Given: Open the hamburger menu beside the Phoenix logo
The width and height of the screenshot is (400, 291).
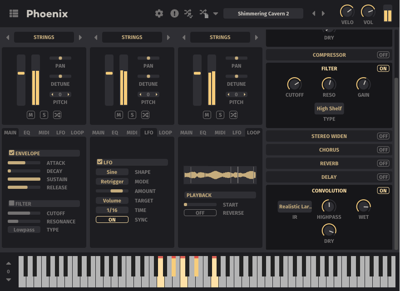Looking at the screenshot, I should (14, 13).
